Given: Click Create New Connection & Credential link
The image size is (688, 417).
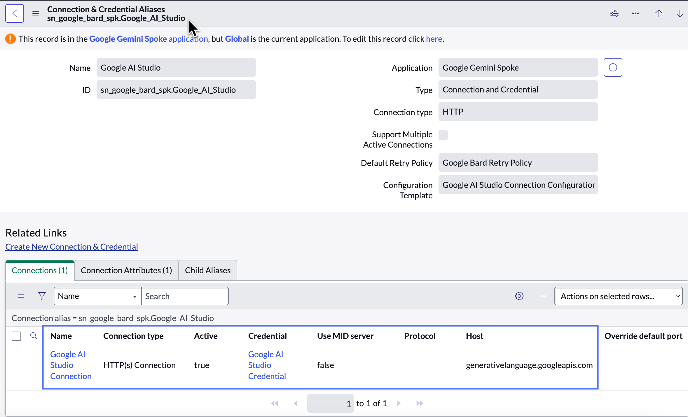Looking at the screenshot, I should (x=72, y=247).
